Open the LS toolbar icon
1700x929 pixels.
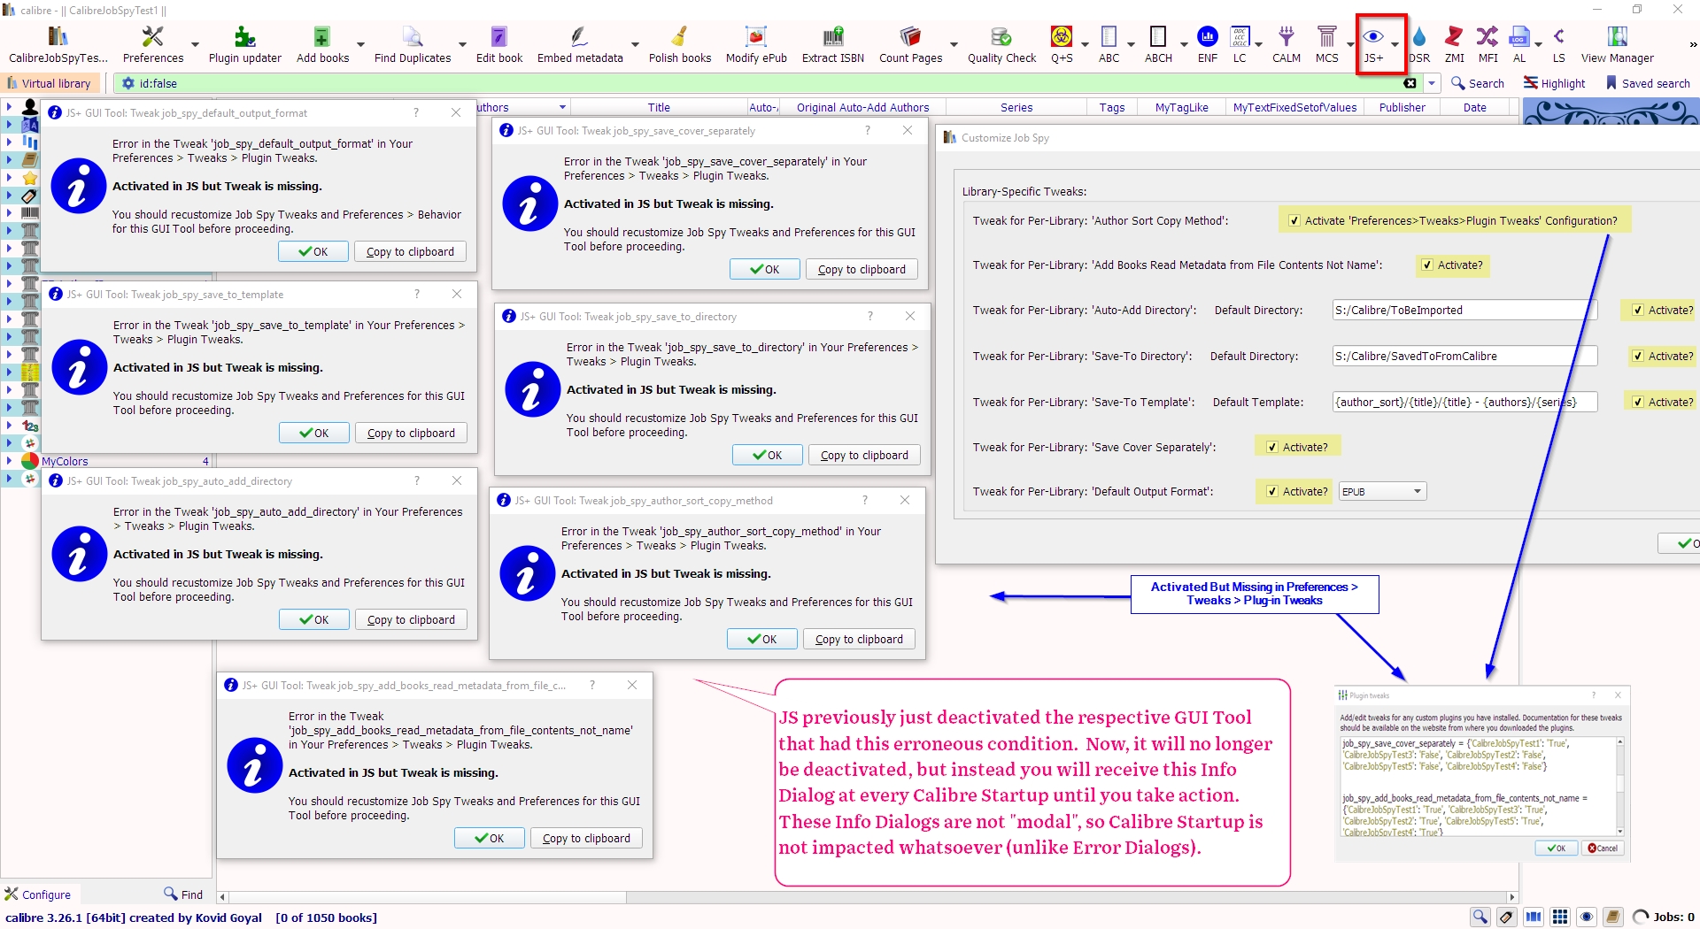click(1558, 44)
